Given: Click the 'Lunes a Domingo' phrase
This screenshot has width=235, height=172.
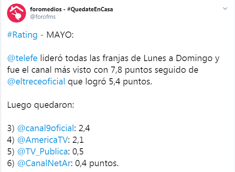Looking at the screenshot, I should [x=178, y=58].
